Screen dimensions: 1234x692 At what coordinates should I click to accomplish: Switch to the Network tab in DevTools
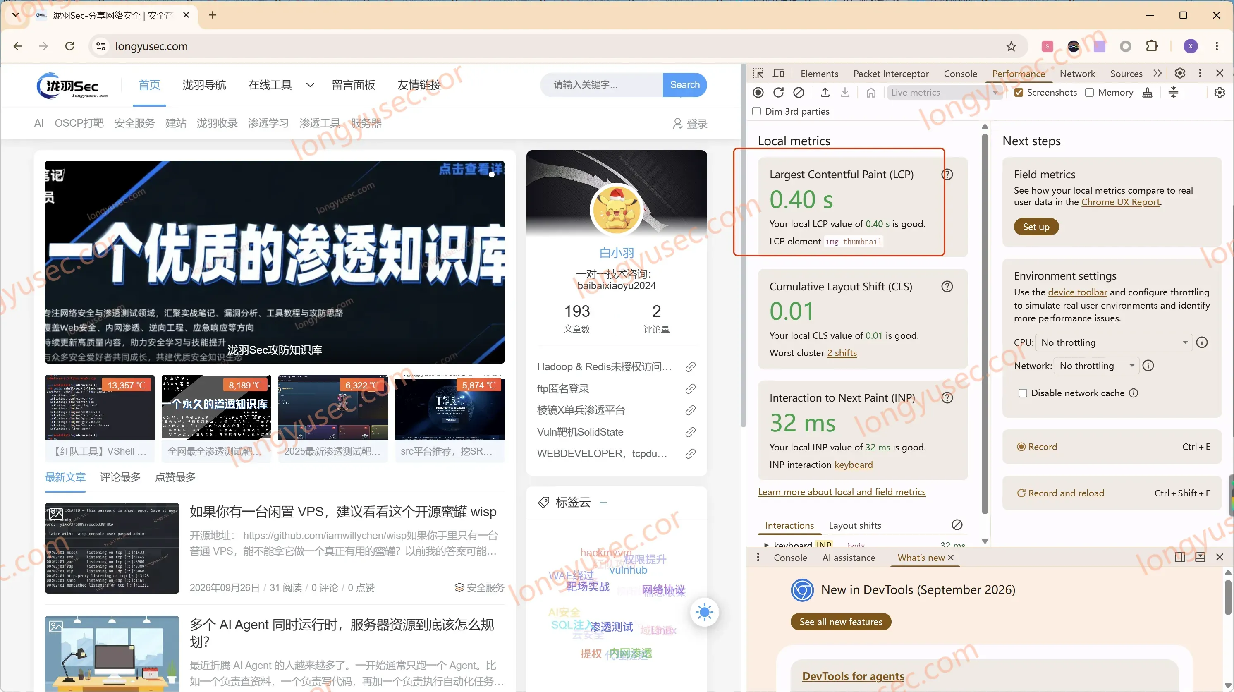tap(1077, 73)
